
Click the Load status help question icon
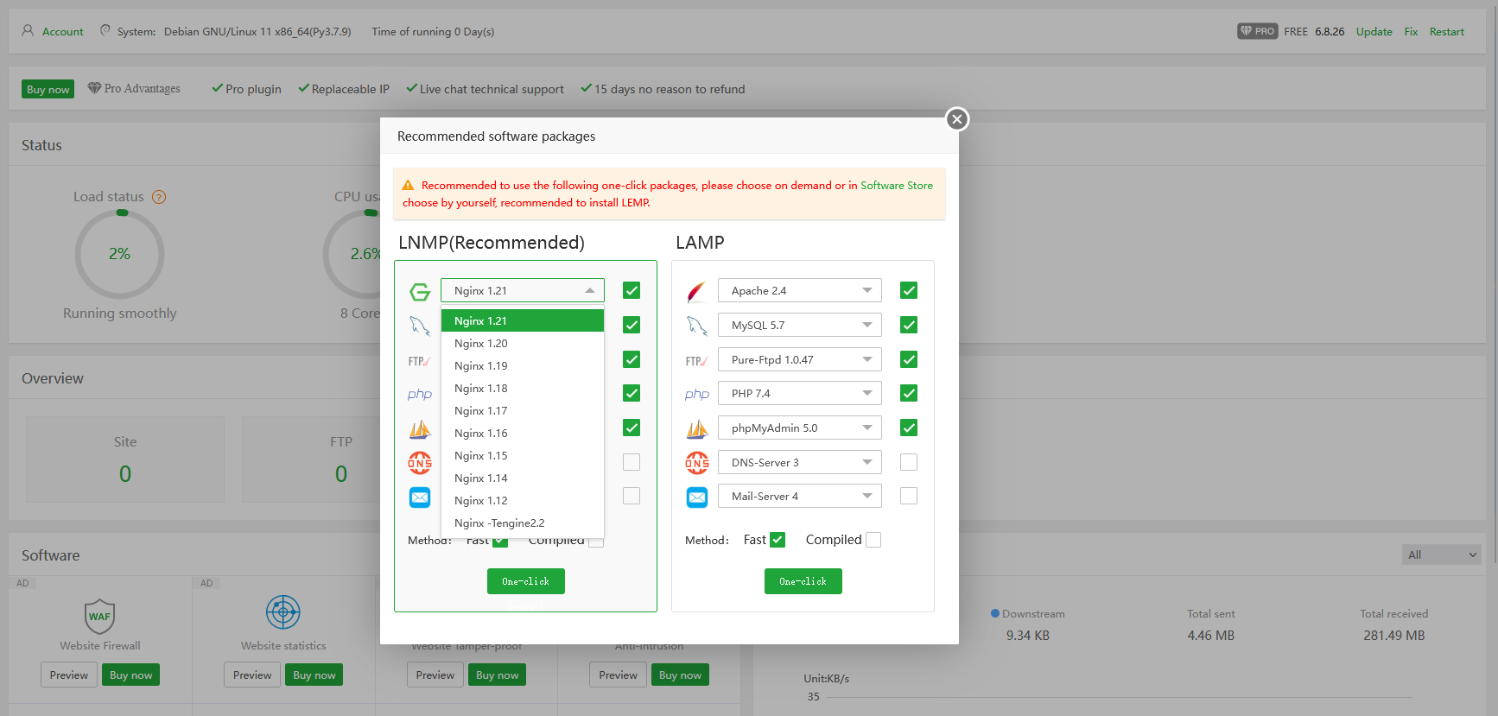(x=159, y=197)
